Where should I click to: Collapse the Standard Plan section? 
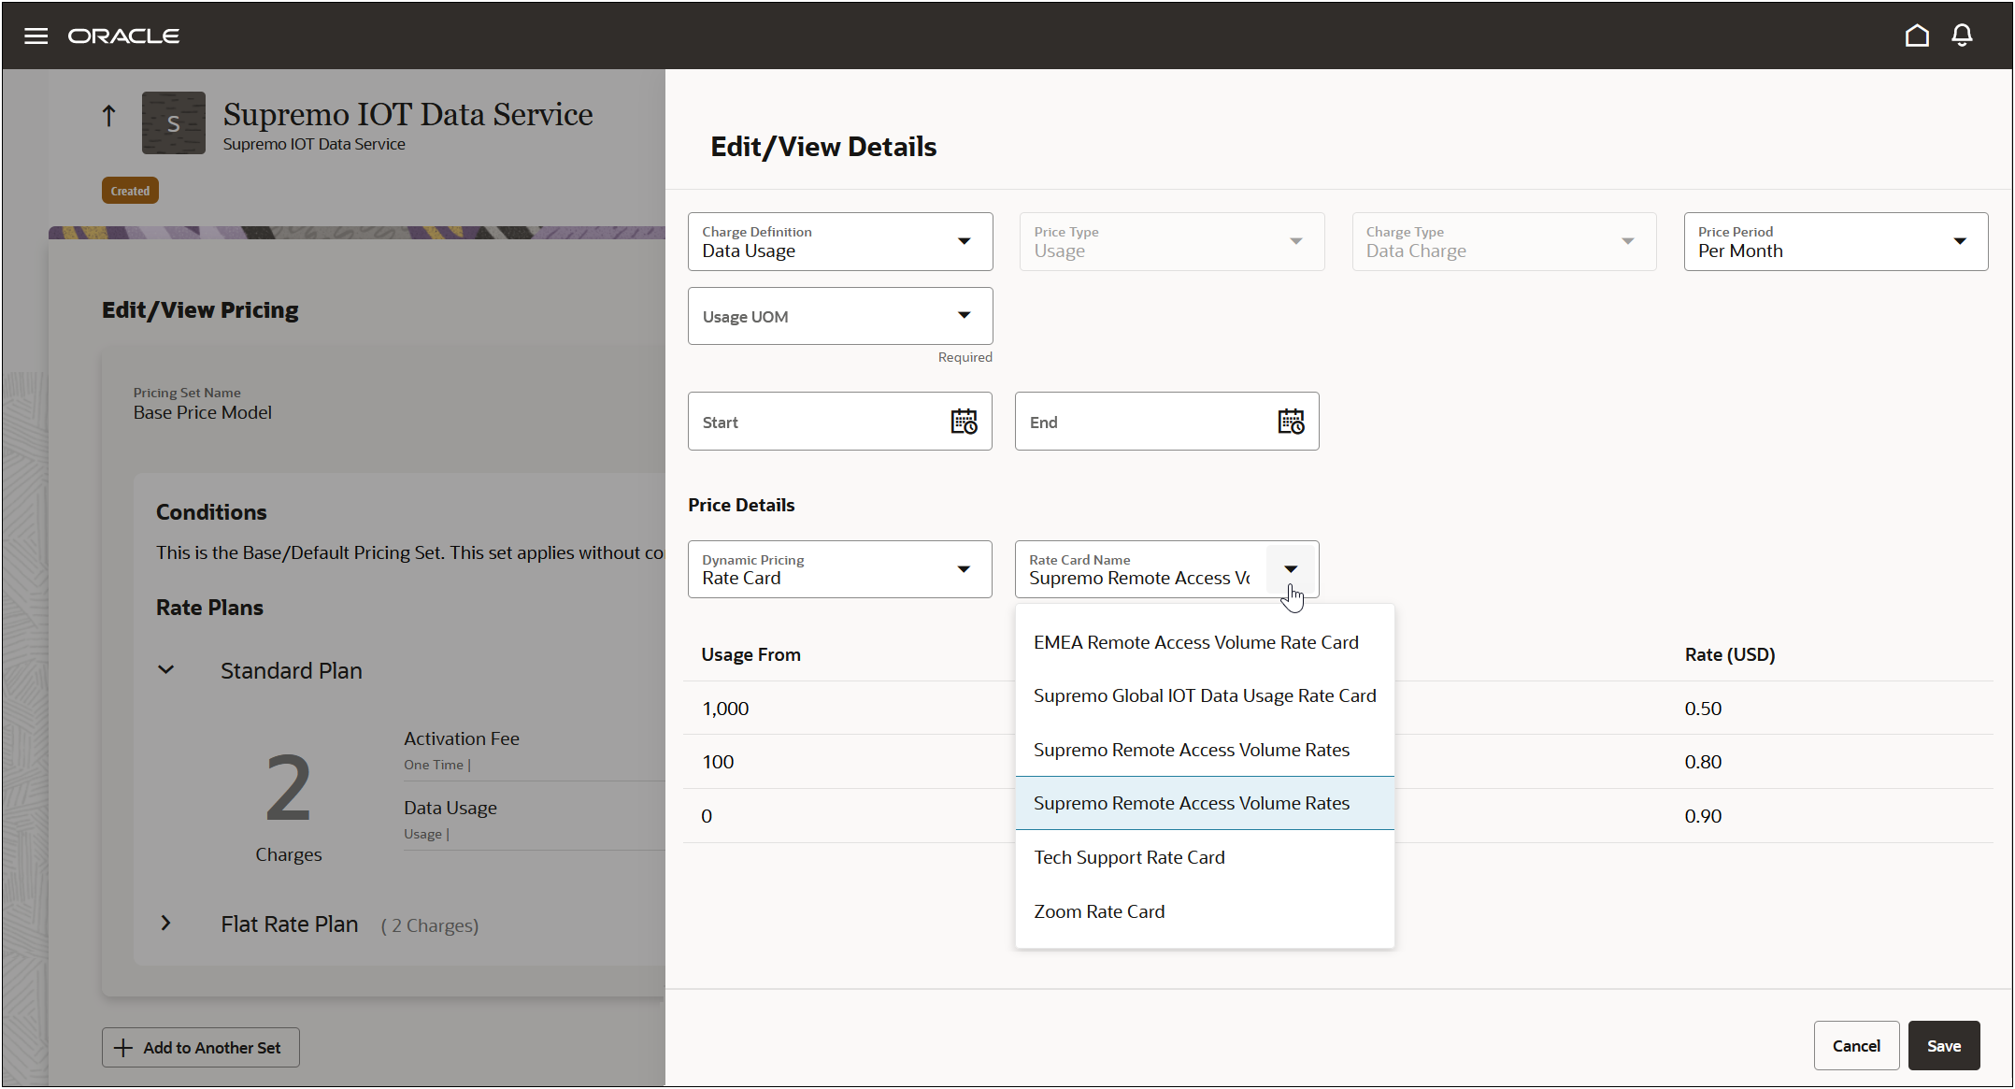pyautogui.click(x=165, y=669)
